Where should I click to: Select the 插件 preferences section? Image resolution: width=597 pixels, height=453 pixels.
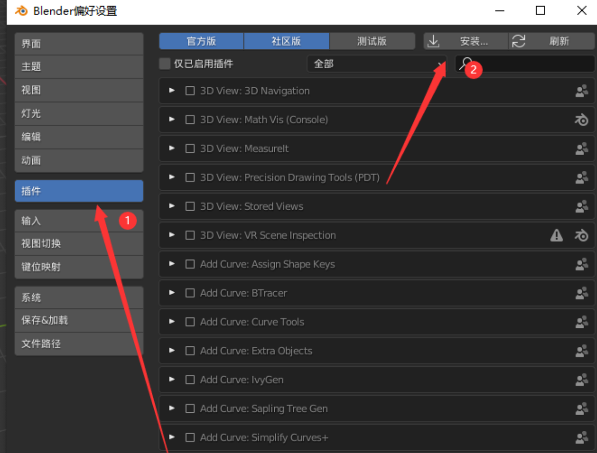pyautogui.click(x=79, y=191)
